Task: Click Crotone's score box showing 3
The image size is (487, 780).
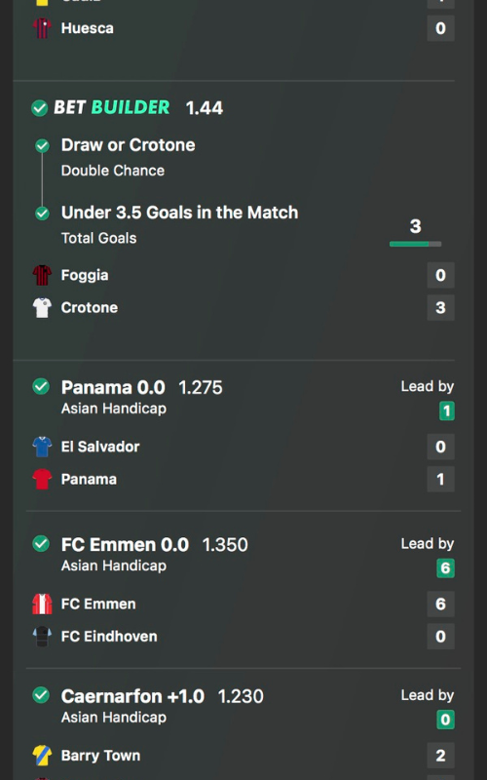Action: (x=441, y=307)
